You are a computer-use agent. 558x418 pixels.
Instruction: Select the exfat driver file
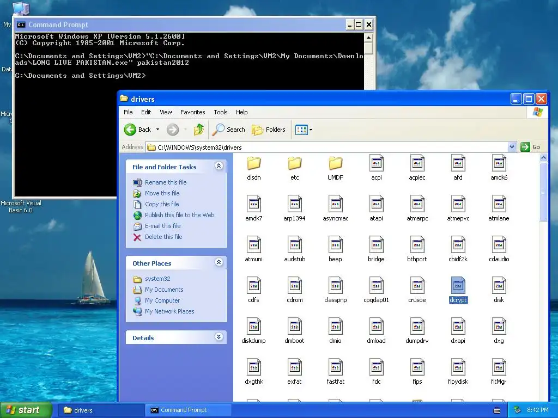pyautogui.click(x=295, y=367)
